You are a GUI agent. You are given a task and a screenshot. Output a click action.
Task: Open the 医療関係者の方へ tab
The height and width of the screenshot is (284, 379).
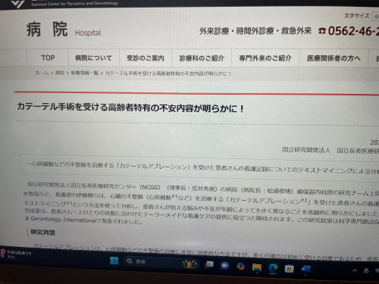pos(334,58)
